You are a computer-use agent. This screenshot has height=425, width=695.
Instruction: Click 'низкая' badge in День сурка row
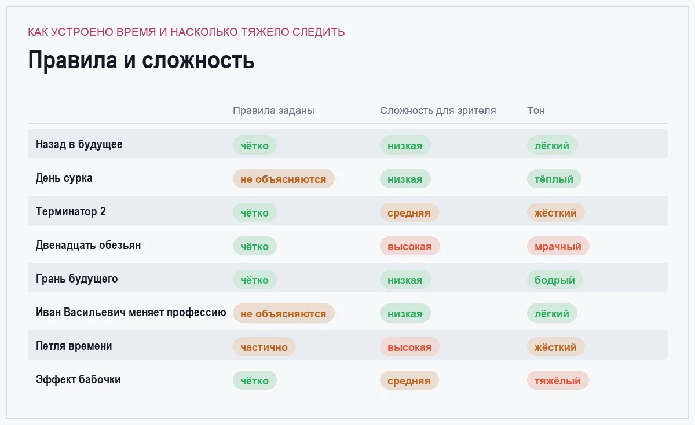pos(405,179)
